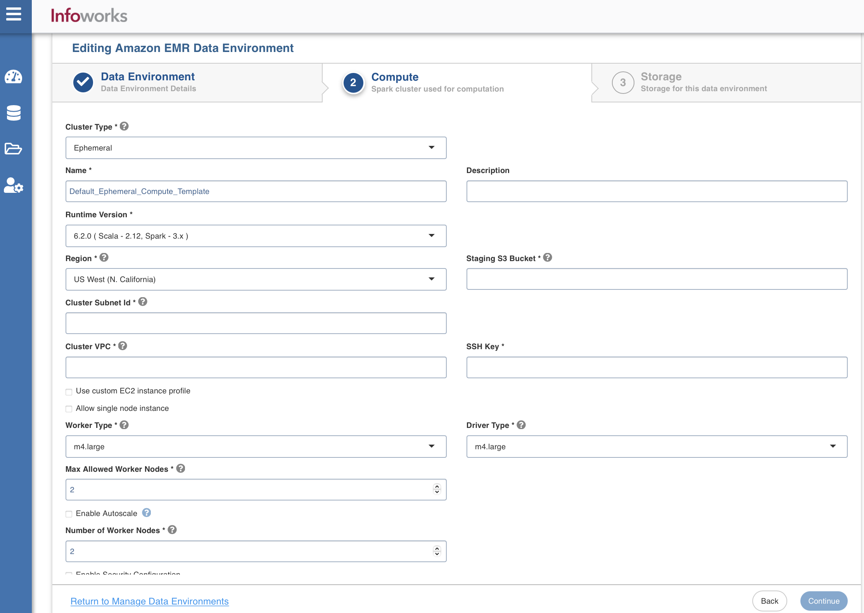Click Max Allowed Worker Nodes stepper arrows
Viewport: 864px width, 613px height.
pyautogui.click(x=437, y=489)
